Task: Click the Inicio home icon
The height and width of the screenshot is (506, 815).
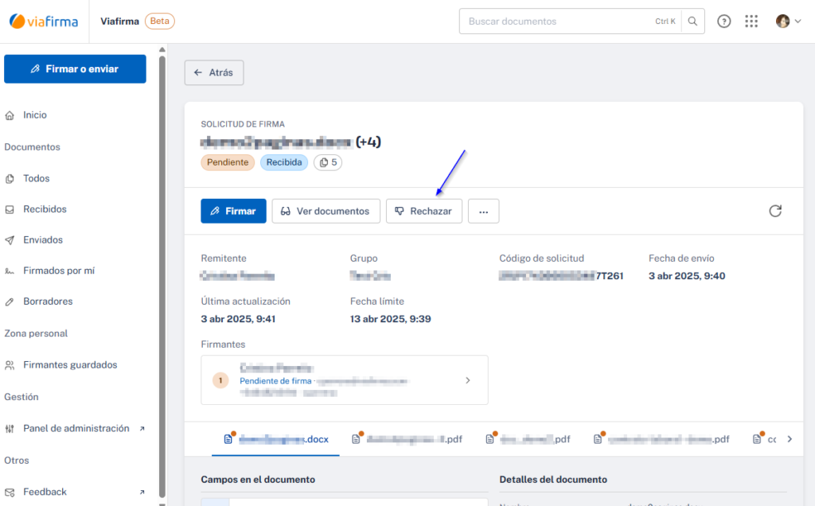Action: 10,116
